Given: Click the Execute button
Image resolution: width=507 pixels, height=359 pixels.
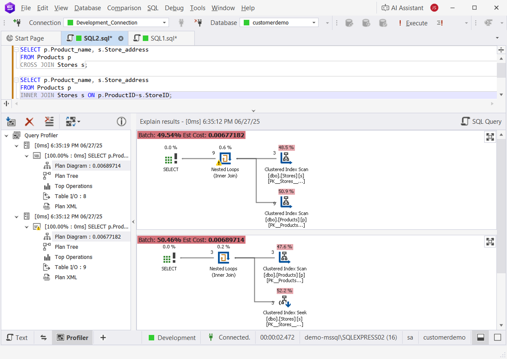Looking at the screenshot, I should point(412,23).
